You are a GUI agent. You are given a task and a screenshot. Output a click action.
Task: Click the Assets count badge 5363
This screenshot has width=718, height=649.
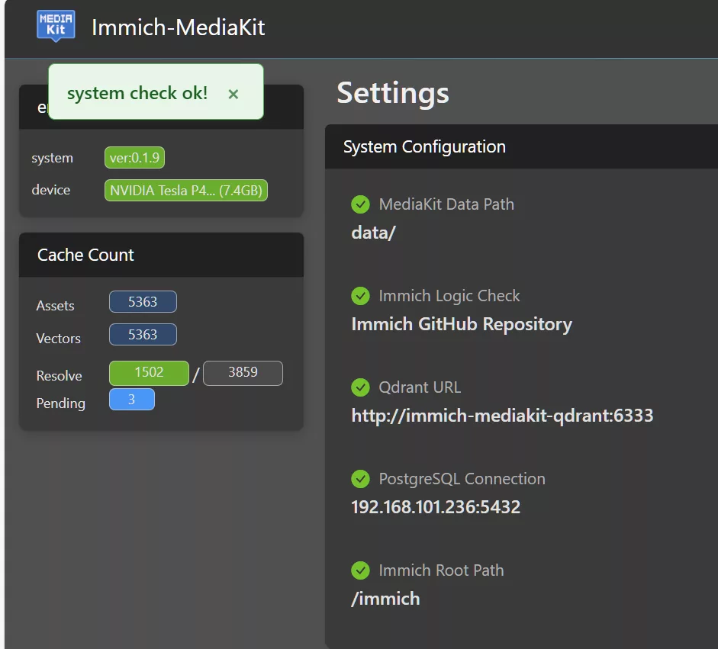pyautogui.click(x=143, y=302)
